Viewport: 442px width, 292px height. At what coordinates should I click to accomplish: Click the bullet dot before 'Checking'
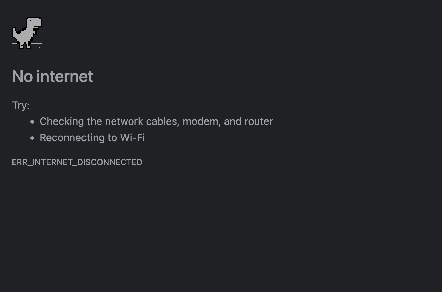pyautogui.click(x=32, y=122)
